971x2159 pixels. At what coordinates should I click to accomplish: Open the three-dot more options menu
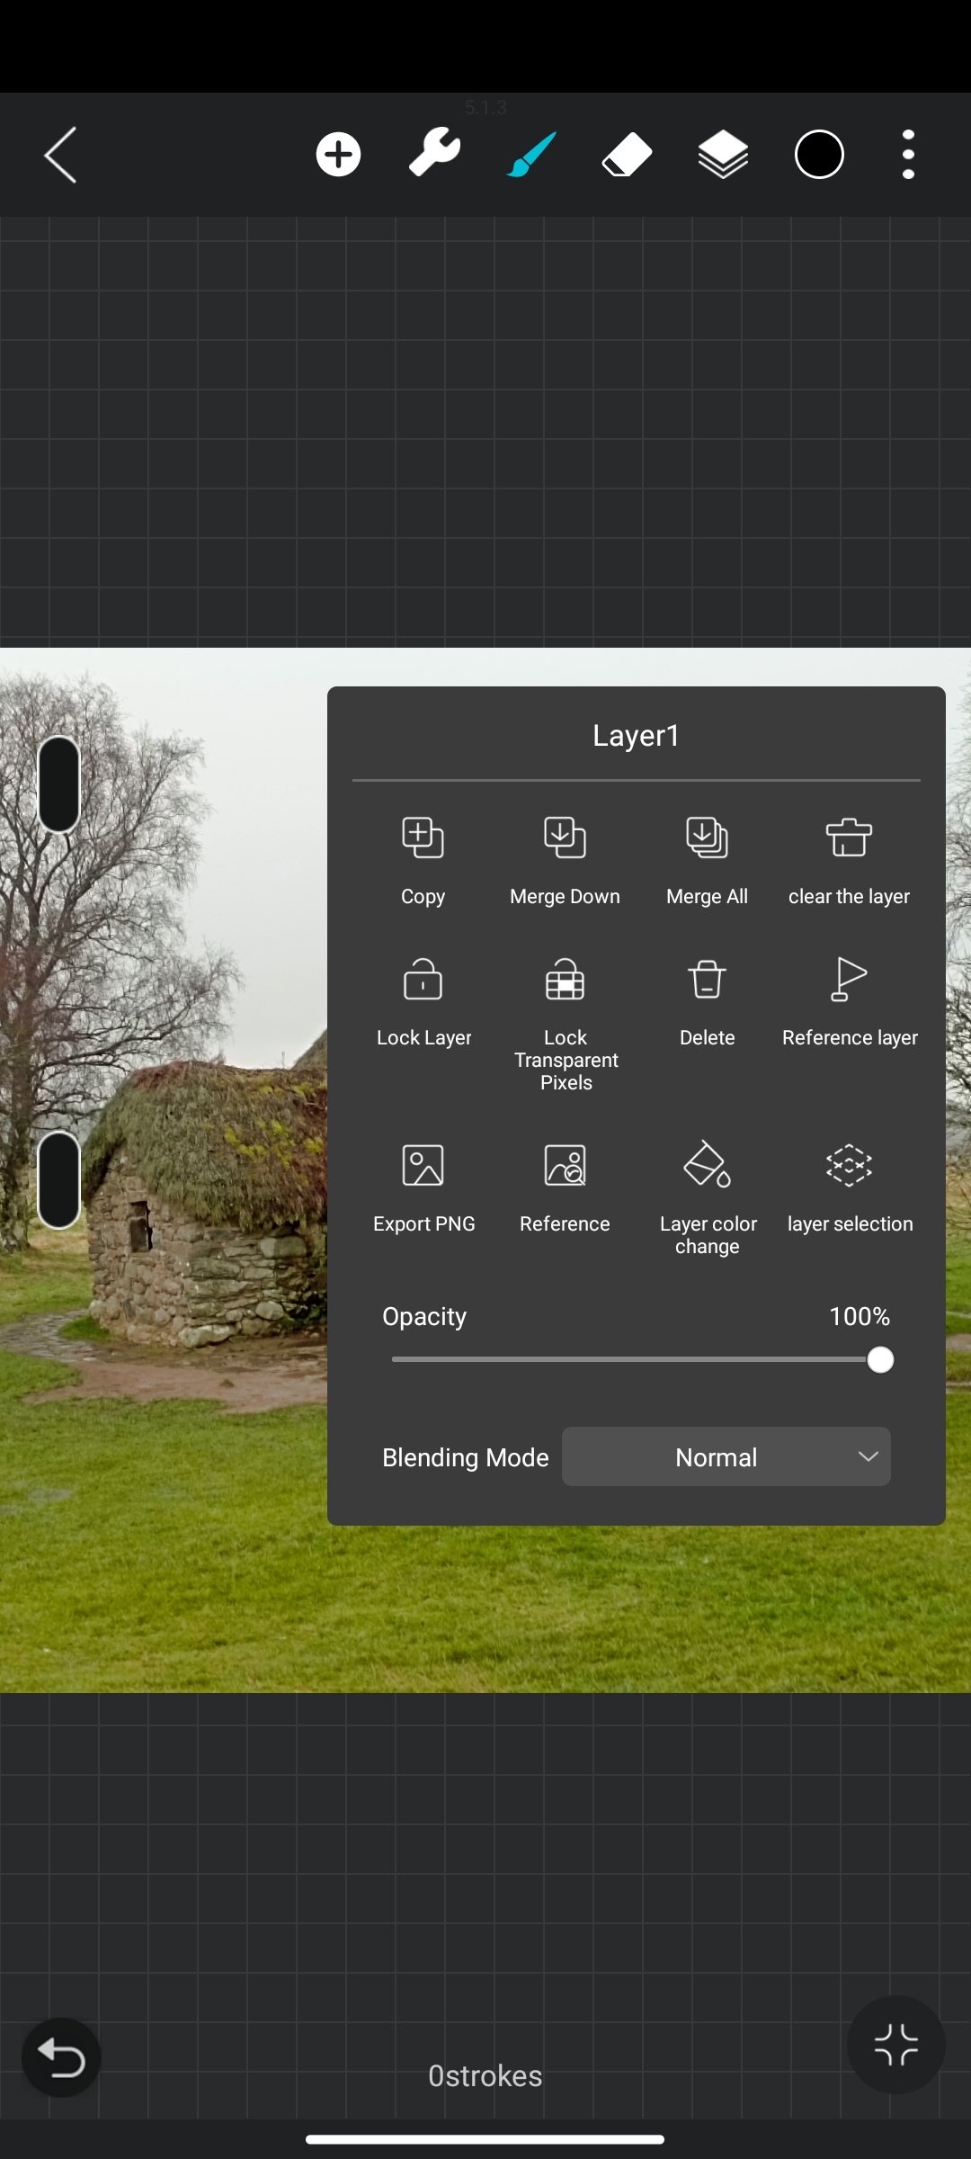(x=908, y=155)
